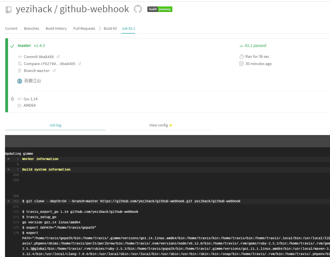Click the Linux penguin OS icon
Viewport: 330px width, 257px height.
coord(13,99)
